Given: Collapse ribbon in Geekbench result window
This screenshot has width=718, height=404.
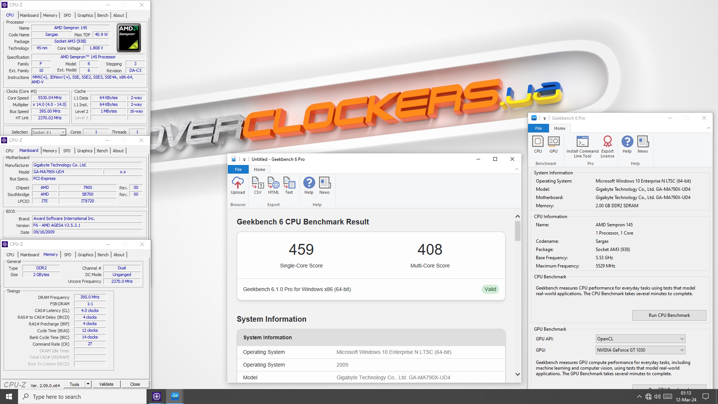Looking at the screenshot, I should click(x=516, y=169).
